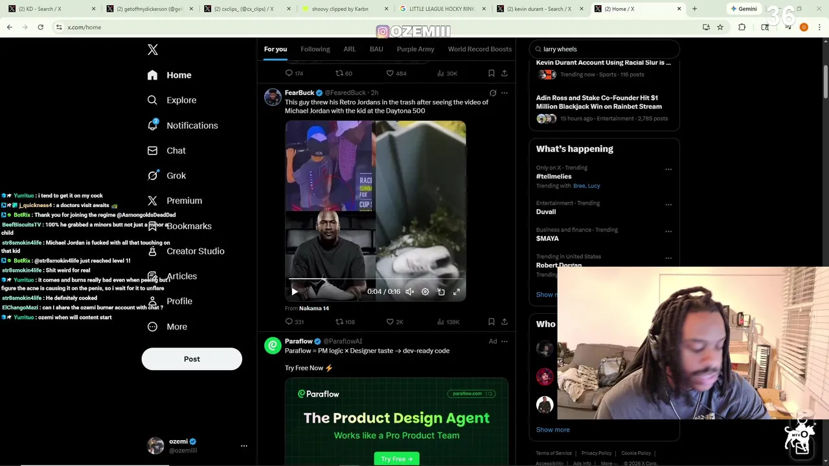Click Grok explain icon on FearBuck post
This screenshot has width=829, height=466.
click(493, 93)
